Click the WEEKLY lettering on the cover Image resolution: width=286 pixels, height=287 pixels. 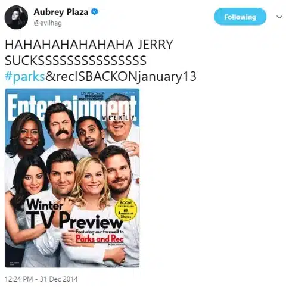coord(119,118)
